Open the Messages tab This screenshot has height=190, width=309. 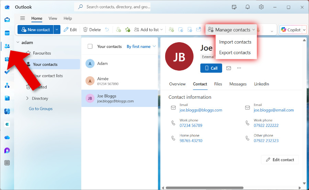coord(238,84)
